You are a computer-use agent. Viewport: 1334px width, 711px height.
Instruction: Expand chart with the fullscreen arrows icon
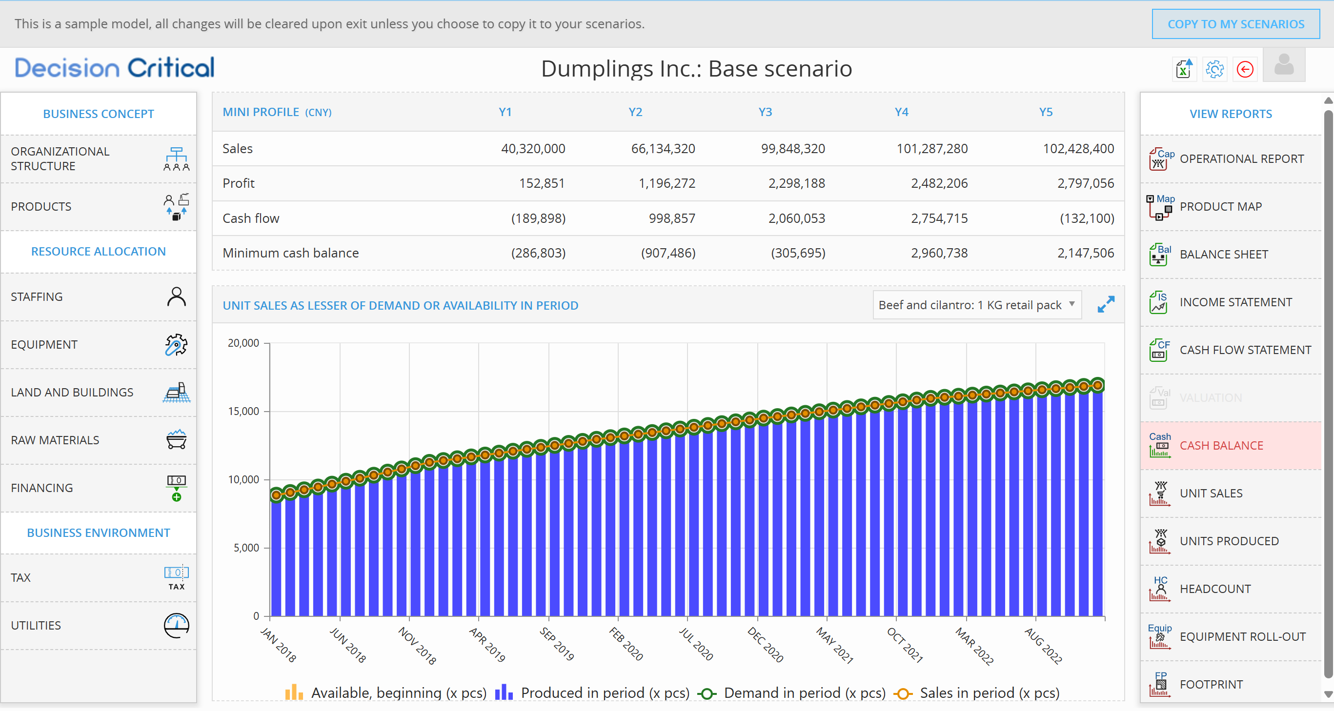coord(1106,305)
